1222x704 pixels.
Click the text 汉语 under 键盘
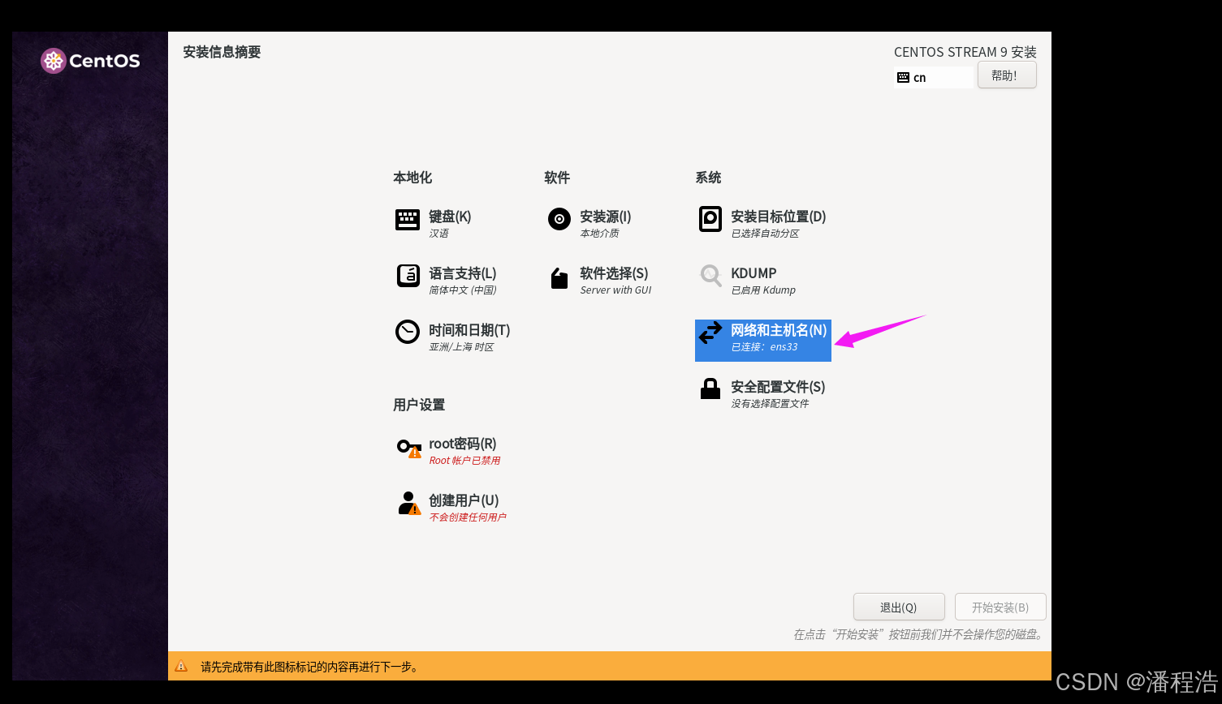click(438, 234)
